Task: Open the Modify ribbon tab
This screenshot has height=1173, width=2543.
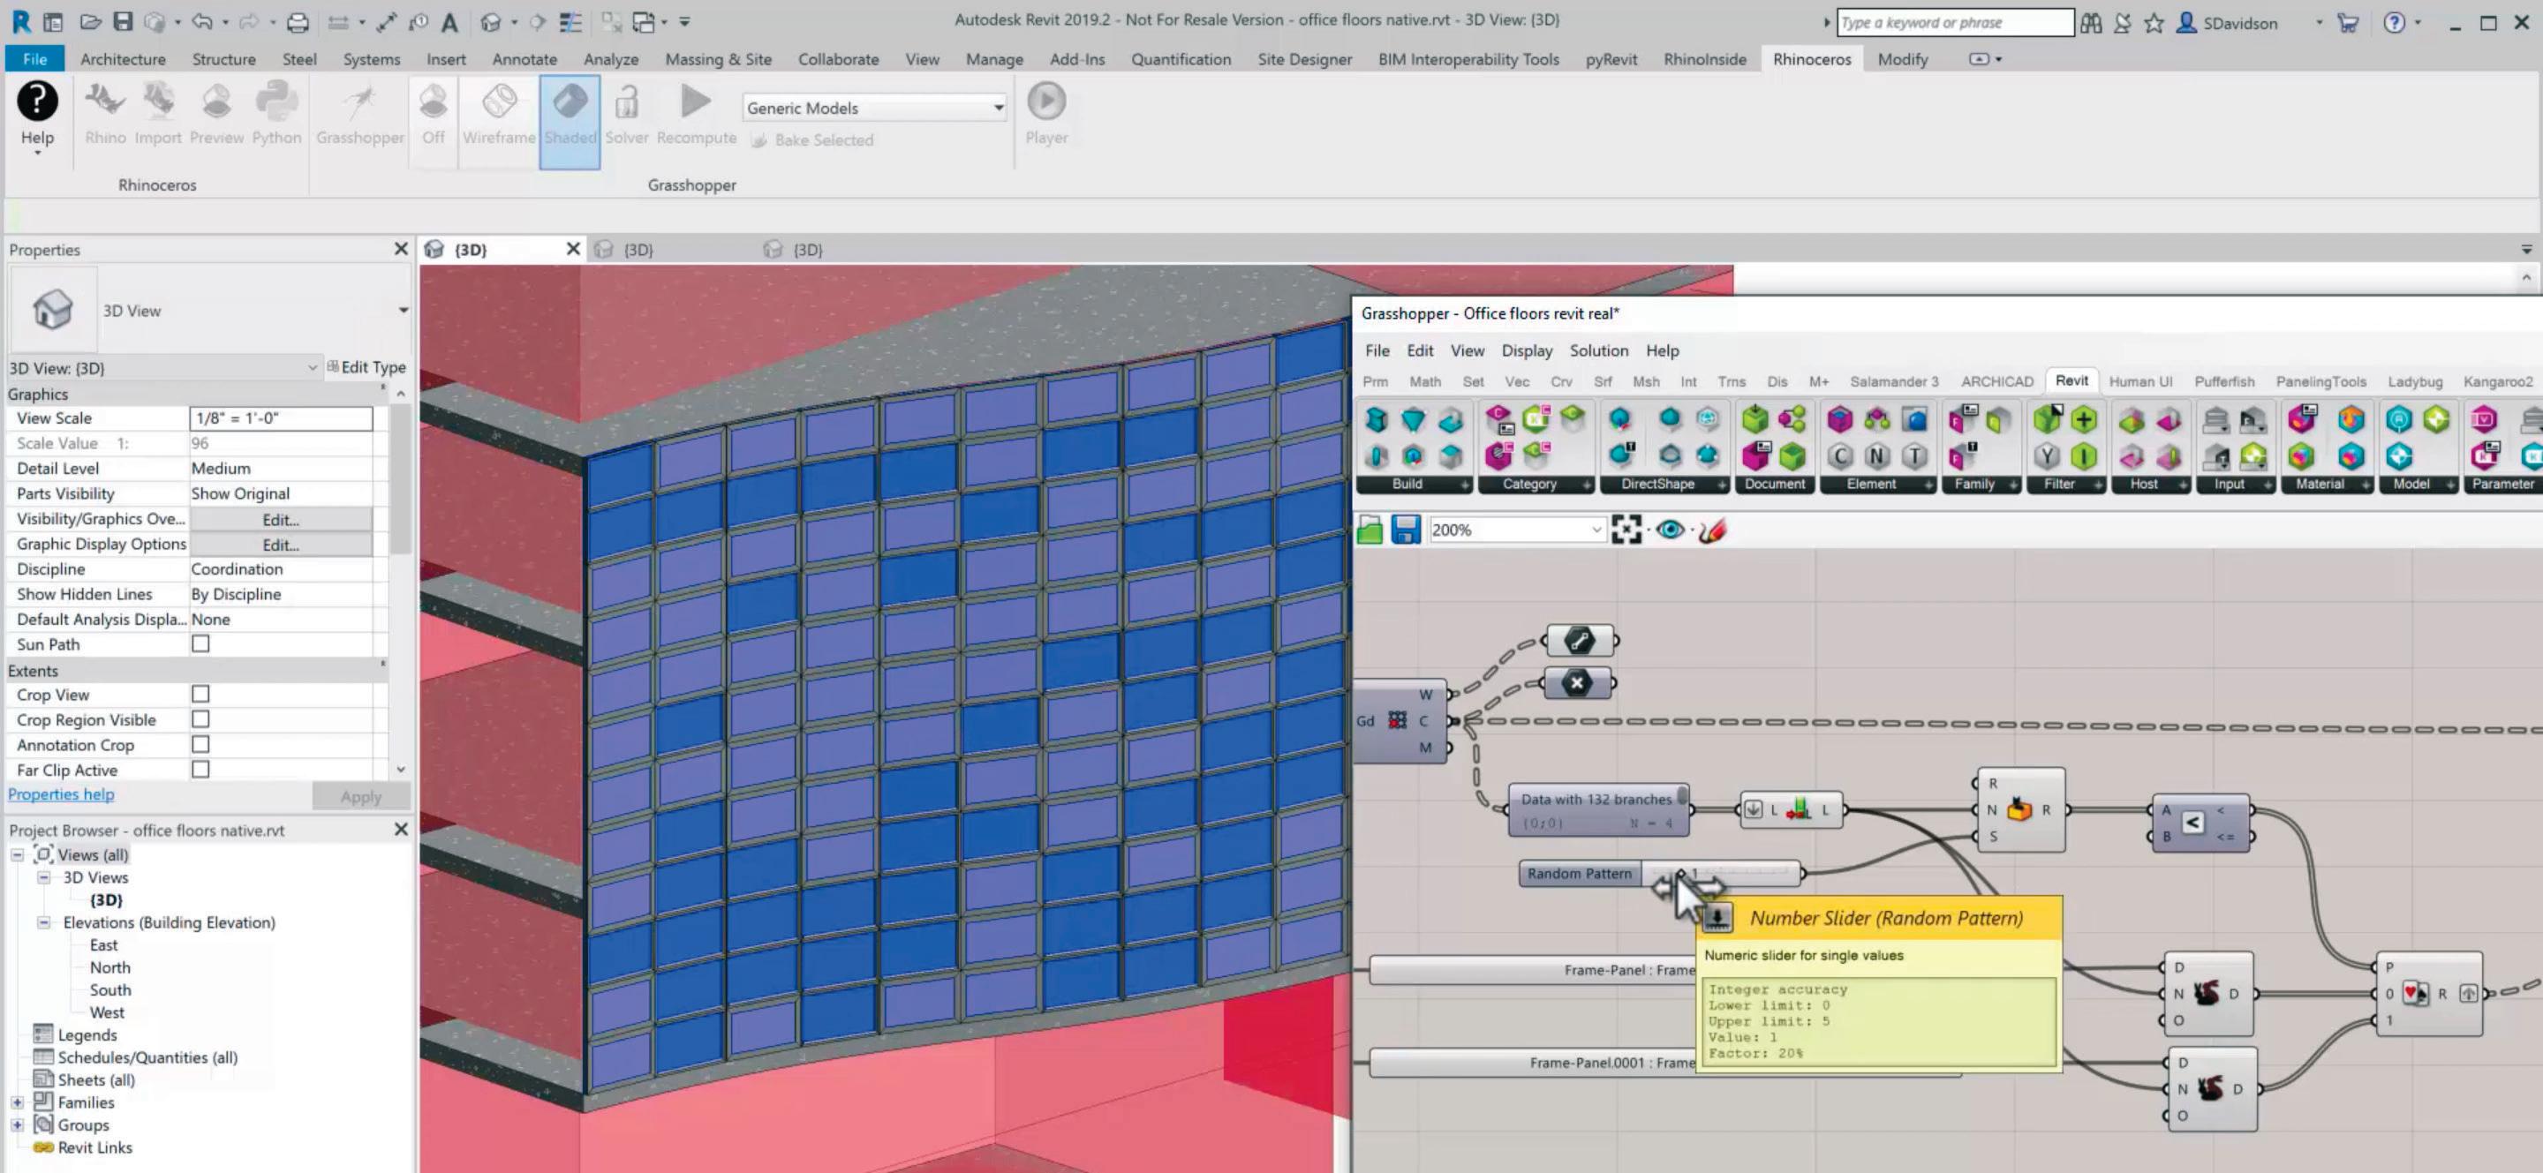Action: [1902, 59]
